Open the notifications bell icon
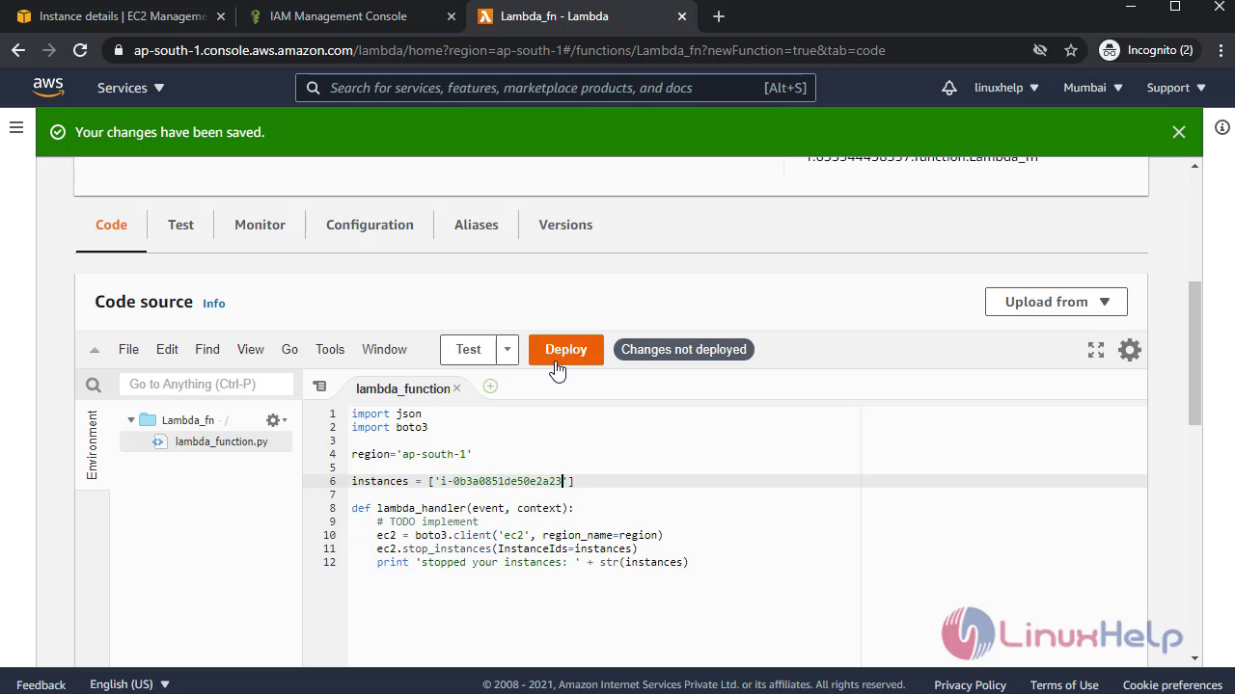Viewport: 1235px width, 694px height. pyautogui.click(x=949, y=88)
